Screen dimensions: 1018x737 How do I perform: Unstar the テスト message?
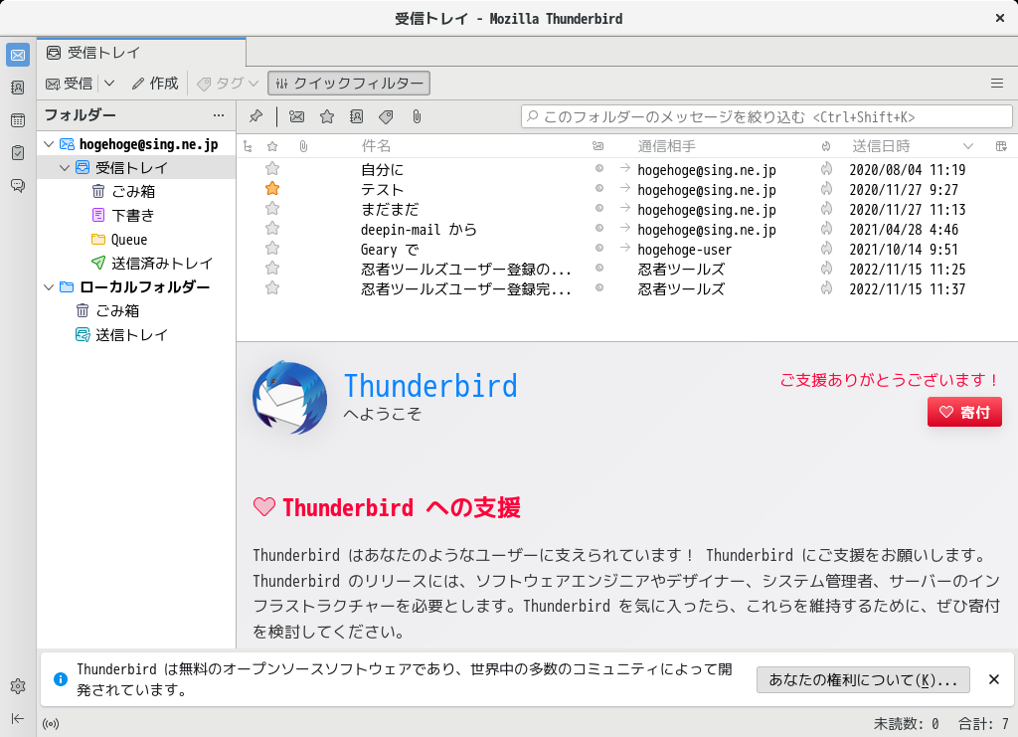pyautogui.click(x=272, y=189)
